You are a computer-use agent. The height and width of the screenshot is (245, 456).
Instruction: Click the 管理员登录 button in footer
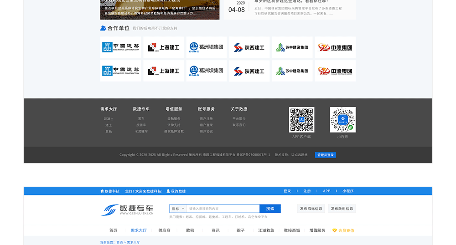326,155
